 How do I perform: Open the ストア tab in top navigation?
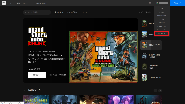(x=12, y=3)
